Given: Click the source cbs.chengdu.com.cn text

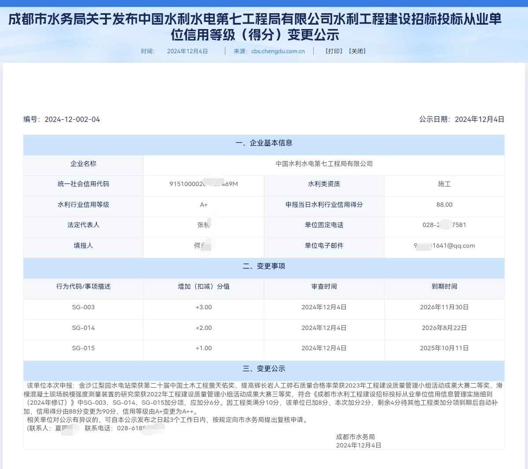Looking at the screenshot, I should [278, 51].
